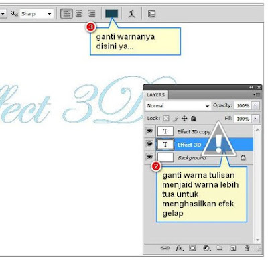Click the Create new layer icon
Image resolution: width=268 pixels, height=260 pixels.
[233, 248]
